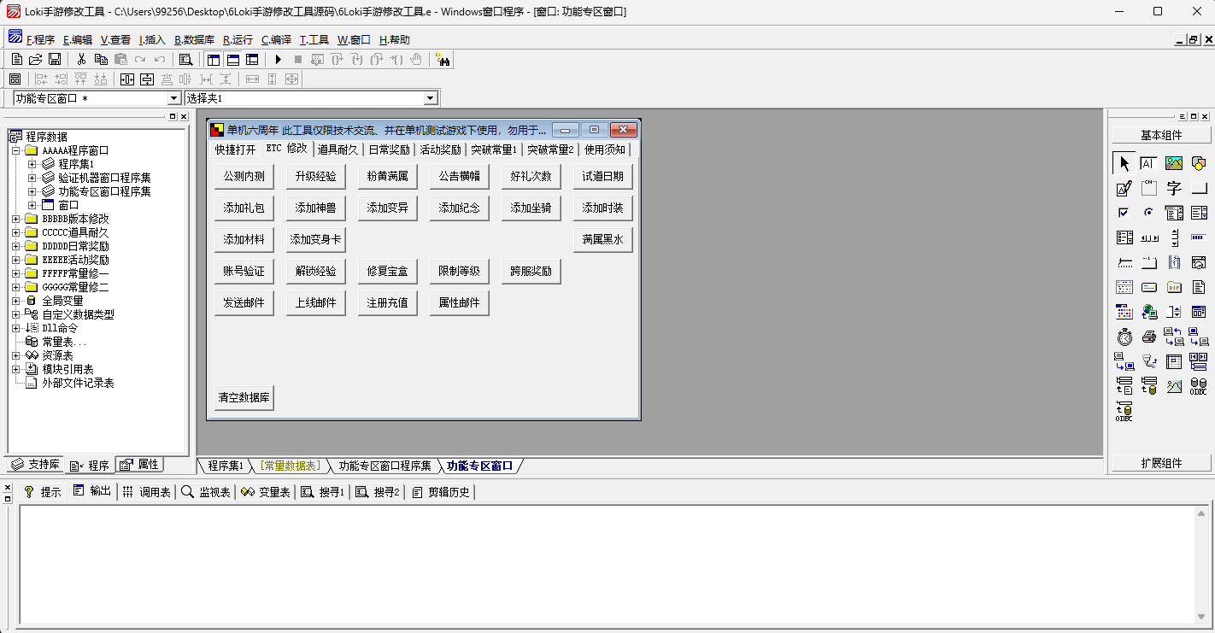The image size is (1215, 633).
Task: Select the '字' label component
Action: (1174, 188)
